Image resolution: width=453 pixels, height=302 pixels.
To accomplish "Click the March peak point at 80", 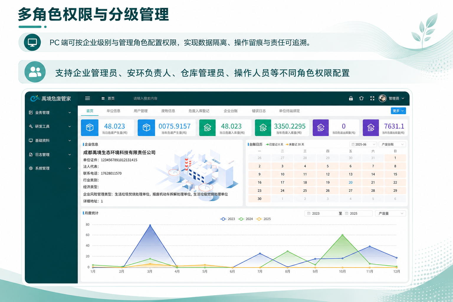I will [x=150, y=225].
